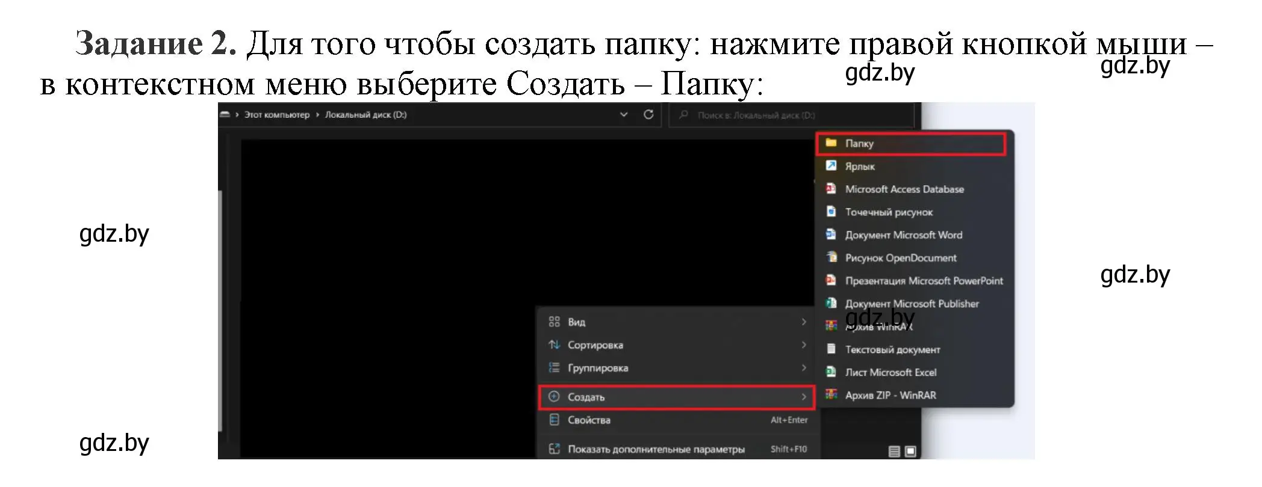Click the text document icon
Screen dimensions: 1262x487
[x=831, y=349]
